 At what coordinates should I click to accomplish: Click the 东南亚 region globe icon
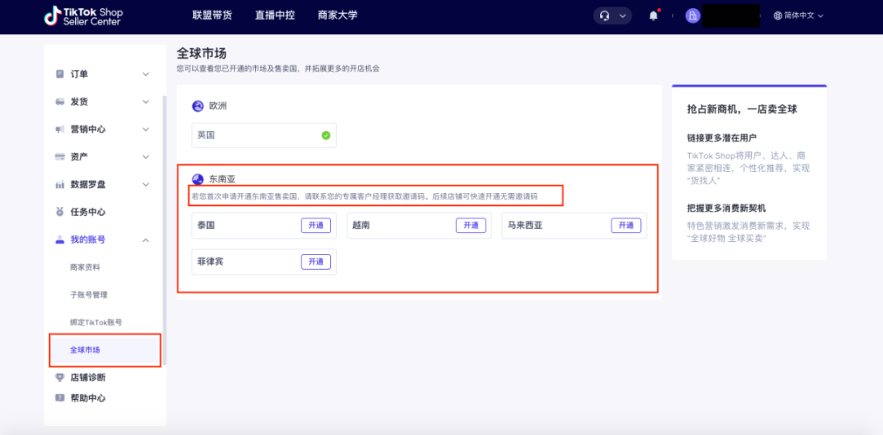(x=198, y=179)
